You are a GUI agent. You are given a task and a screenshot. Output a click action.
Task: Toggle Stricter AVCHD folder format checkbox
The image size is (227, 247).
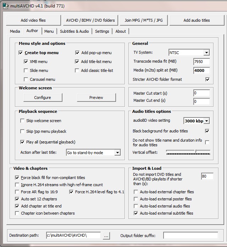pyautogui.click(x=207, y=79)
